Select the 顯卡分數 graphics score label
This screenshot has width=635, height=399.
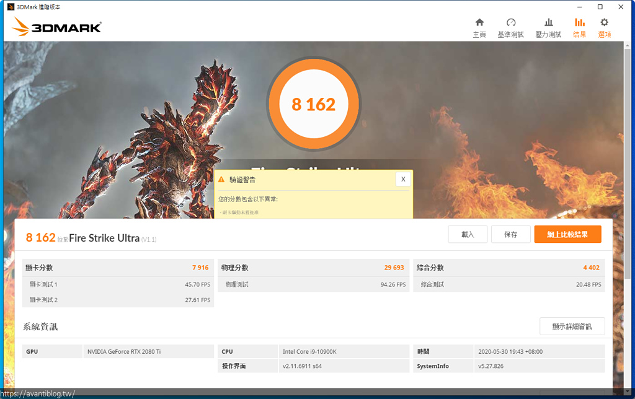[39, 268]
